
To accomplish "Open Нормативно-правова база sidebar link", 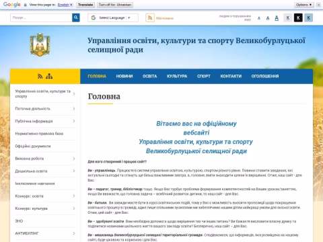I will tap(39, 134).
